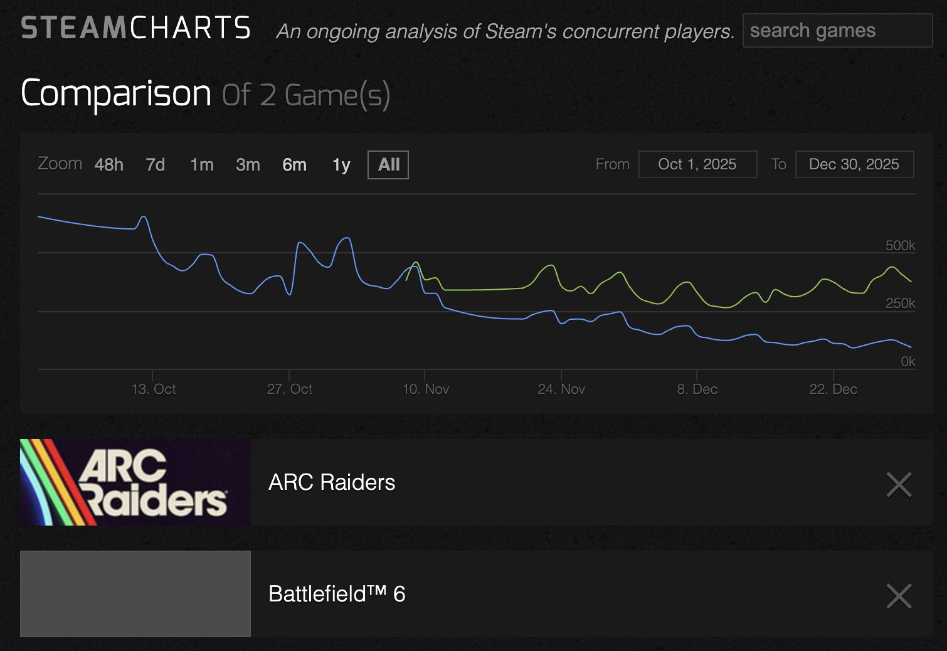The image size is (947, 651).
Task: Set chart zoom to 48h
Action: [x=109, y=164]
